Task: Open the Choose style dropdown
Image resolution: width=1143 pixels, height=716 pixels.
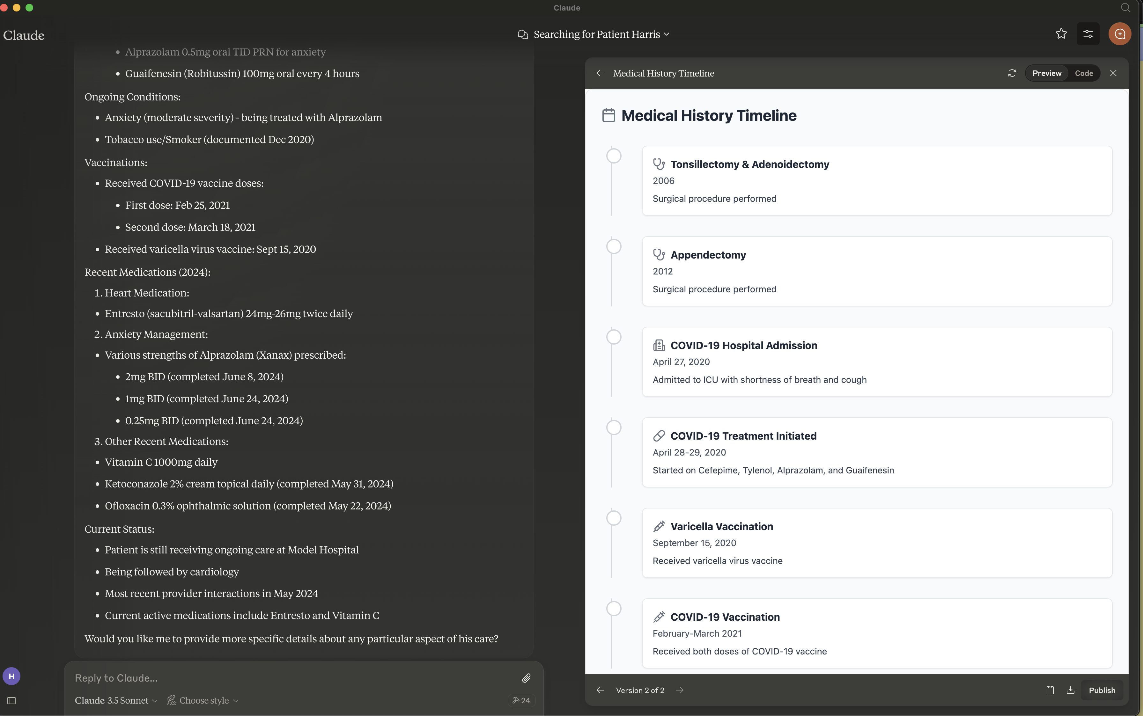Action: point(203,700)
